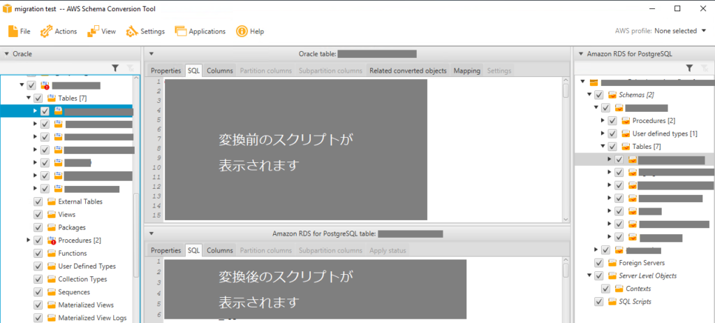Screen dimensions: 715x323
Task: Click the Settings gear icon
Action: click(132, 31)
